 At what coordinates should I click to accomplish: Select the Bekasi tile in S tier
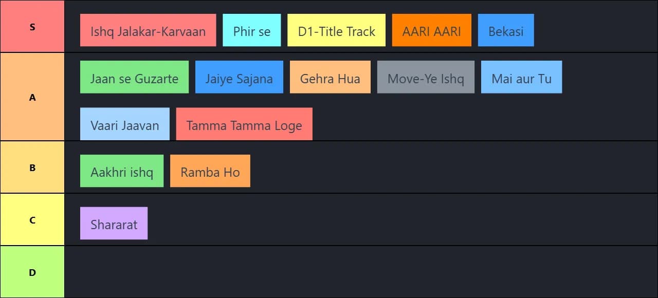coord(506,30)
